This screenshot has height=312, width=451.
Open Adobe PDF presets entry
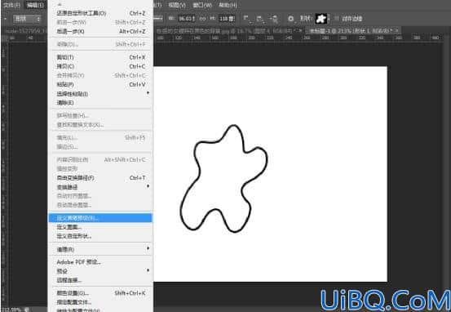(100, 262)
